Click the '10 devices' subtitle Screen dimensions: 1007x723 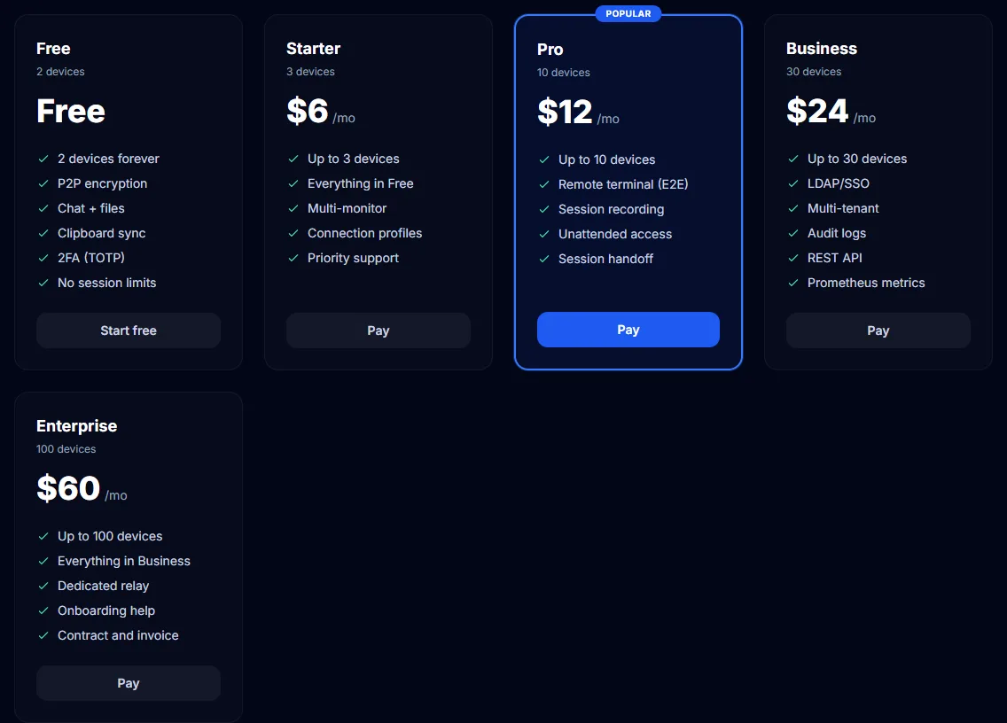[x=563, y=73]
